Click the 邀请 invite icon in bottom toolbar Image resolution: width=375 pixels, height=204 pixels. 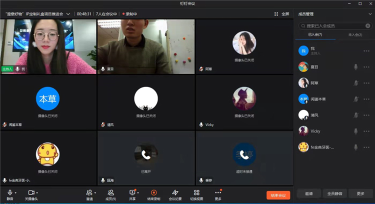click(89, 193)
